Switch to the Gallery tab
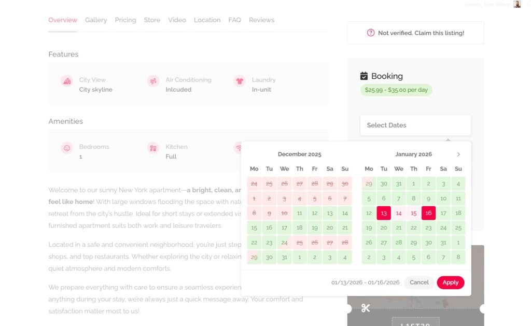This screenshot has height=326, width=531. (96, 20)
